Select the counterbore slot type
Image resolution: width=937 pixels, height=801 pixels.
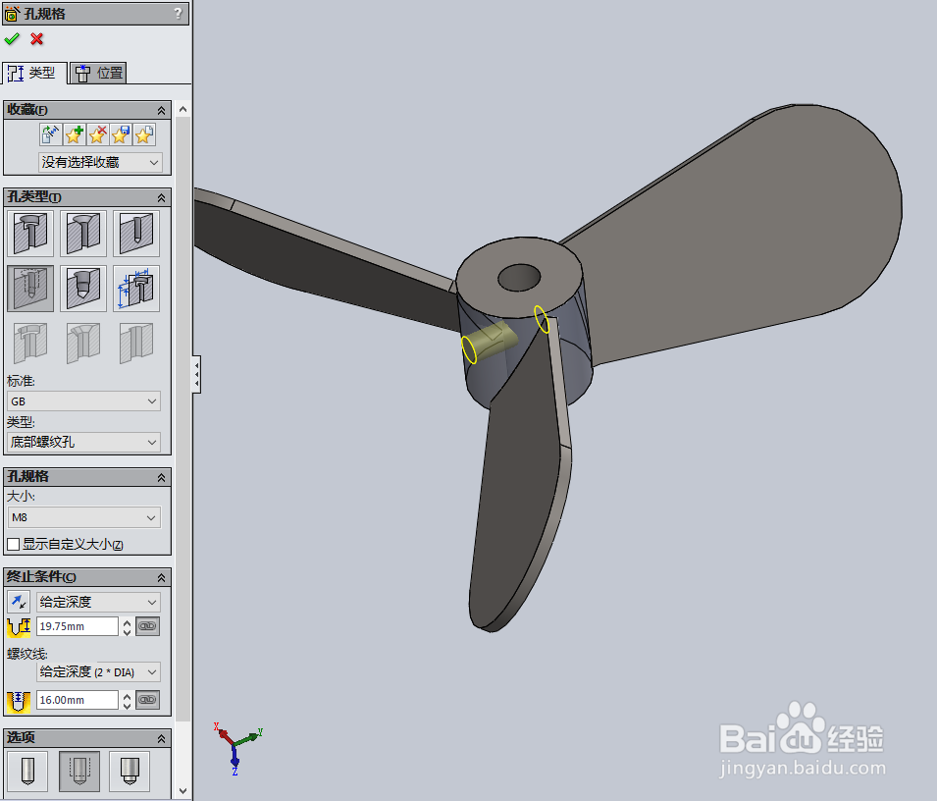(x=30, y=343)
